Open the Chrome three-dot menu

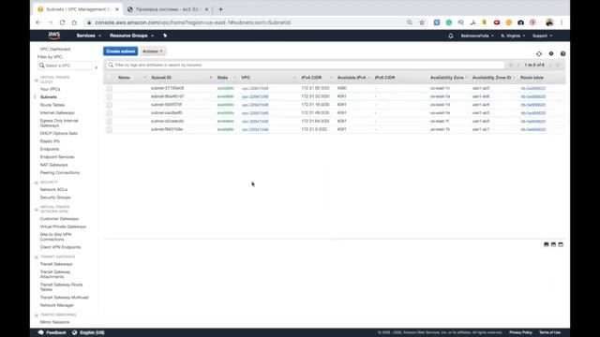562,22
